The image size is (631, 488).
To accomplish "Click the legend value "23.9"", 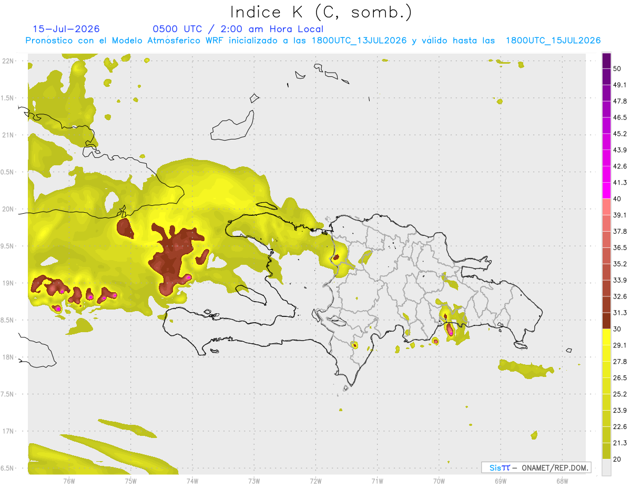I will click(620, 411).
